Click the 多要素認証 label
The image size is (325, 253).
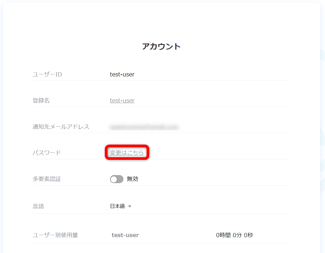[x=47, y=179]
